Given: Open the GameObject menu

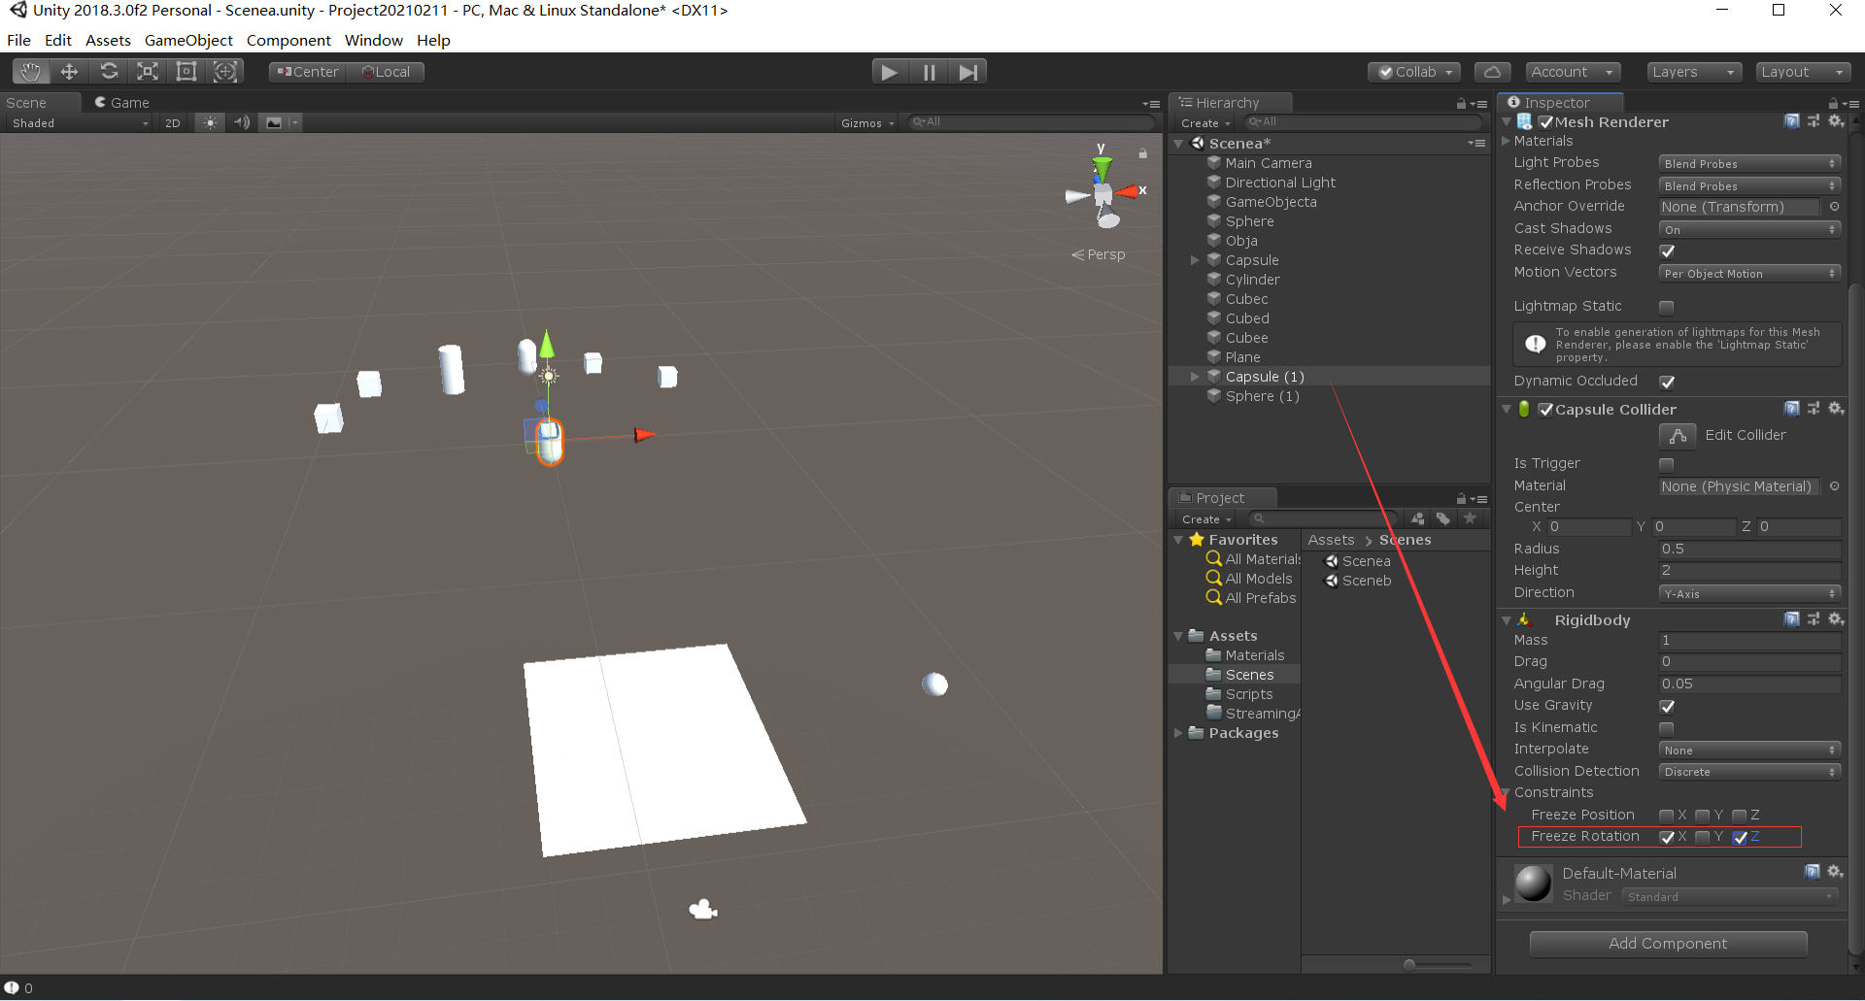Looking at the screenshot, I should pyautogui.click(x=188, y=40).
